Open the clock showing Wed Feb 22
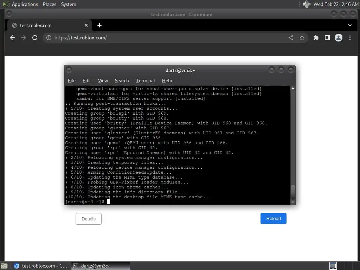The height and width of the screenshot is (270, 360). (336, 4)
